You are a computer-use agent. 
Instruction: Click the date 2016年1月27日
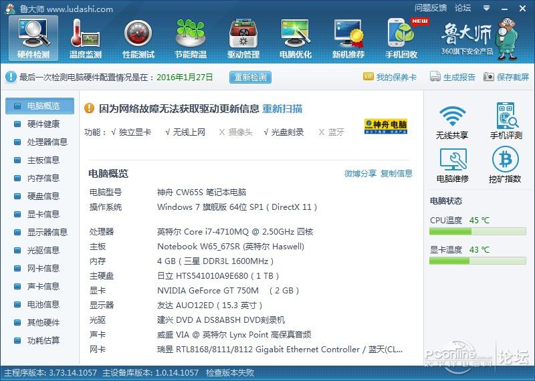185,77
